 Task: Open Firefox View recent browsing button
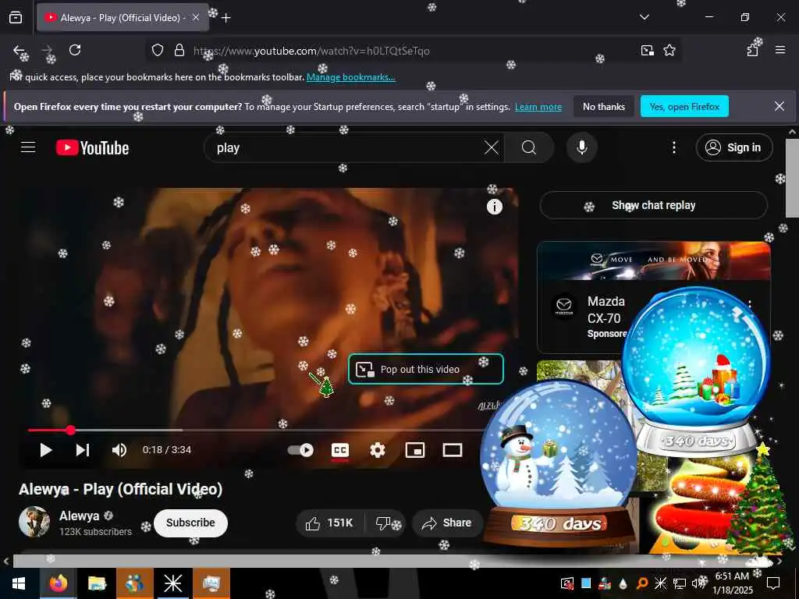[x=16, y=17]
